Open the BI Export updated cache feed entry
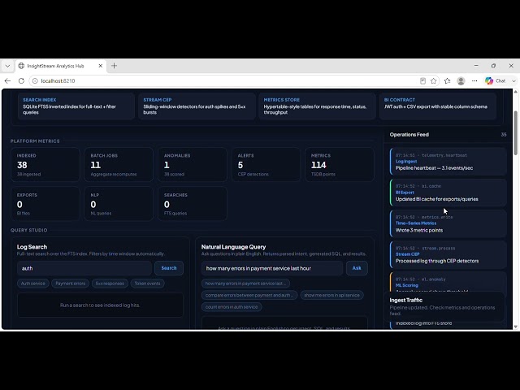The height and width of the screenshot is (390, 520). [x=448, y=193]
